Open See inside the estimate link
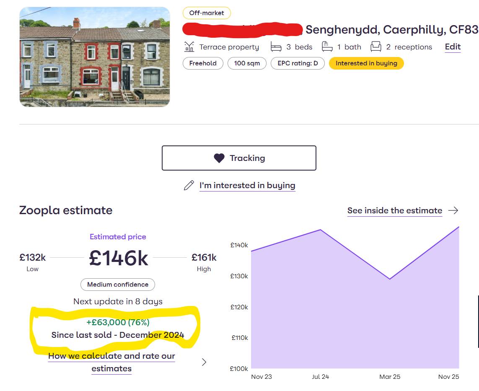The height and width of the screenshot is (391, 479). point(394,210)
